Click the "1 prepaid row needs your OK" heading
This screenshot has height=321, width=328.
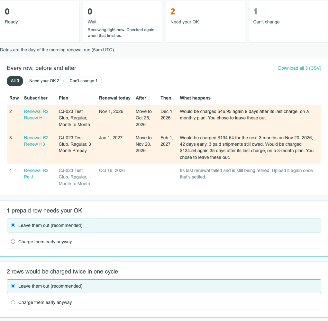[44, 211]
